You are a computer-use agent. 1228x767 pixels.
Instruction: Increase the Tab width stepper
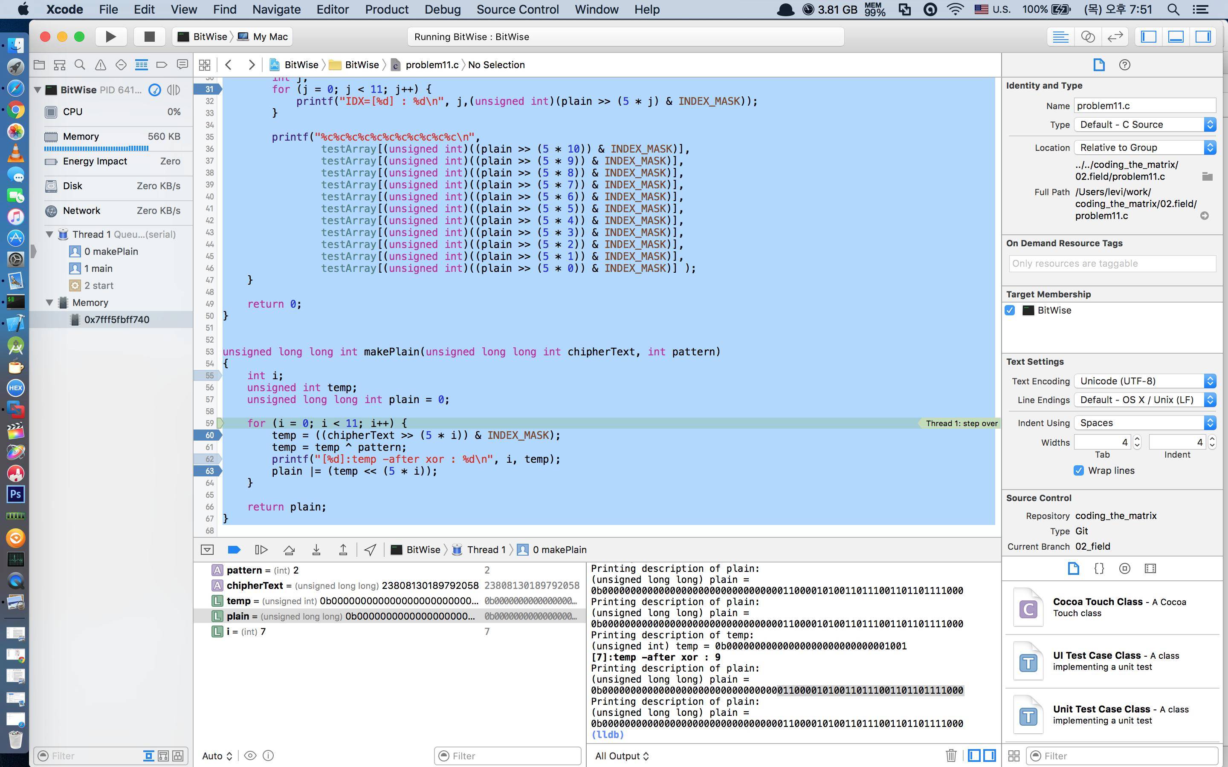[x=1137, y=439]
